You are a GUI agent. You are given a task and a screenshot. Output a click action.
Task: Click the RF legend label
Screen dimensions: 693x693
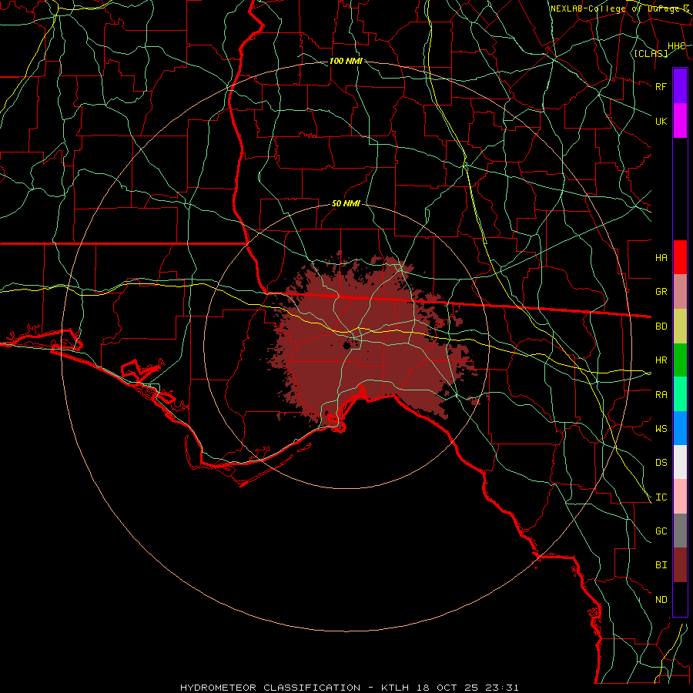pyautogui.click(x=661, y=86)
